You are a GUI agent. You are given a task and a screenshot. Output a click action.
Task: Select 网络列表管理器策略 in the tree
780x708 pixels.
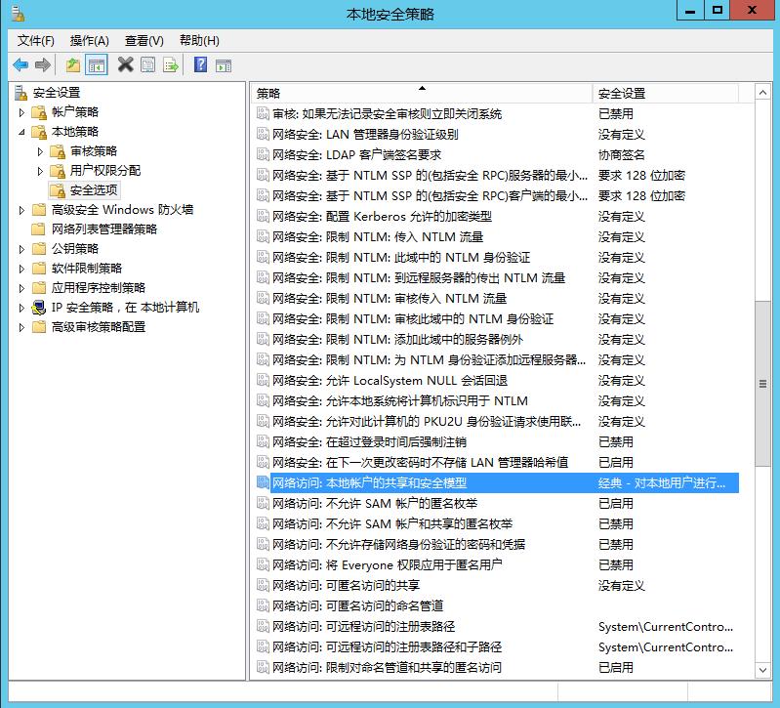(x=104, y=229)
